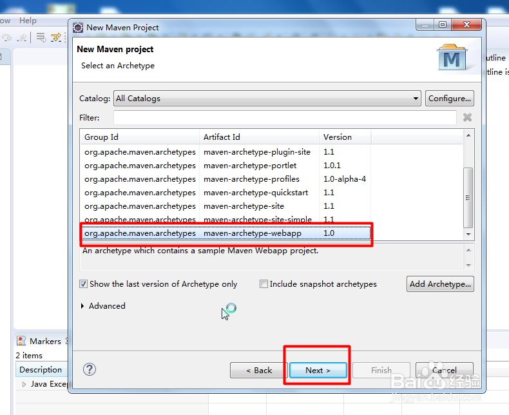The height and width of the screenshot is (415, 509).
Task: Click the Description column header in Markers
Action: (x=41, y=369)
